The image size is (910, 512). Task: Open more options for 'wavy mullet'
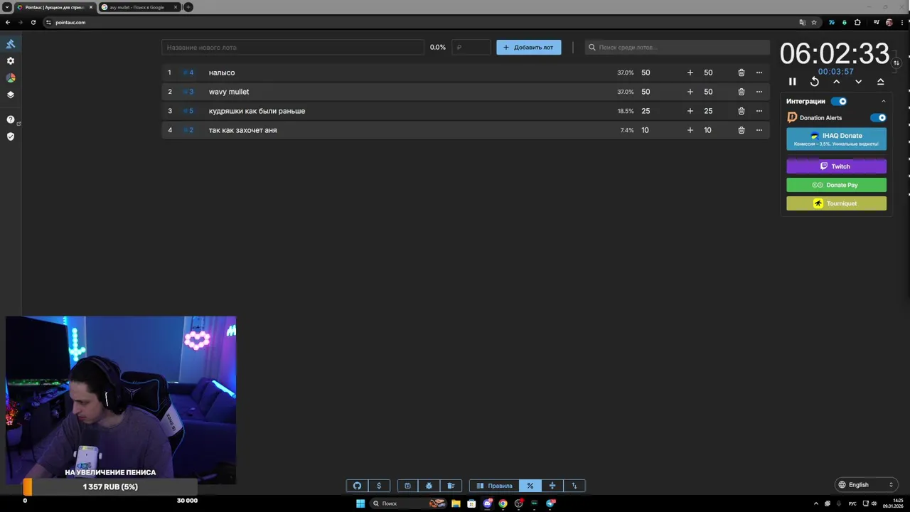(759, 92)
